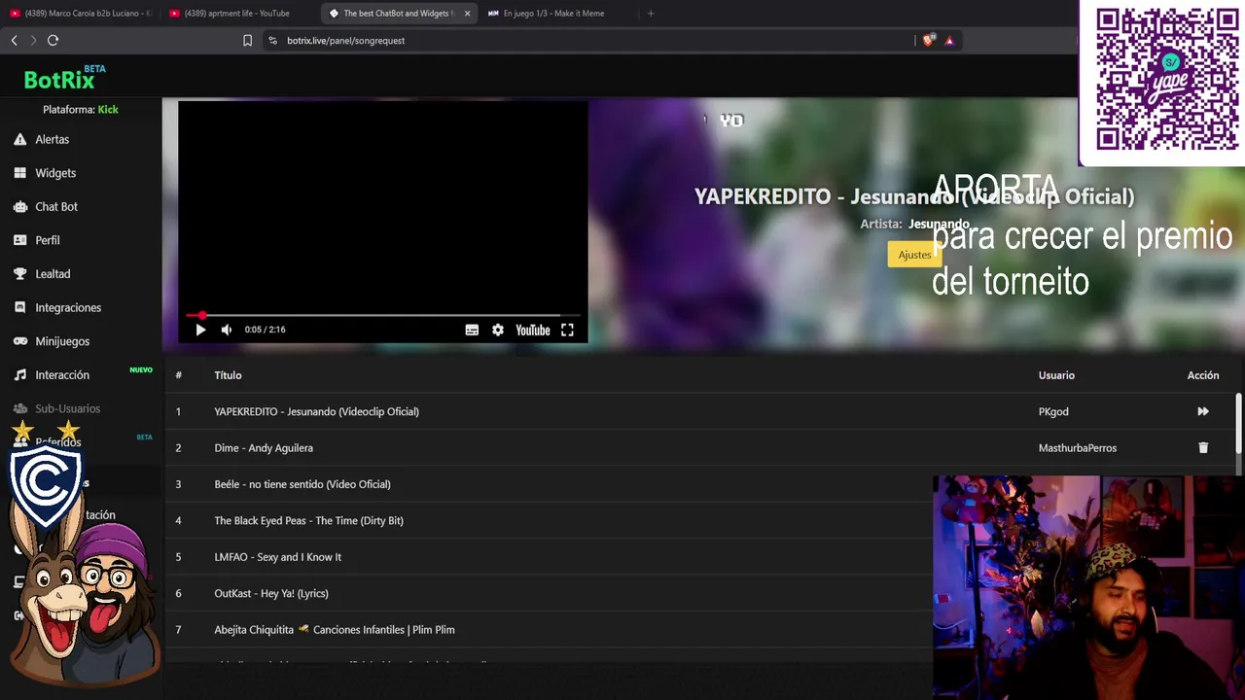Open Alertas in the sidebar

[x=52, y=139]
